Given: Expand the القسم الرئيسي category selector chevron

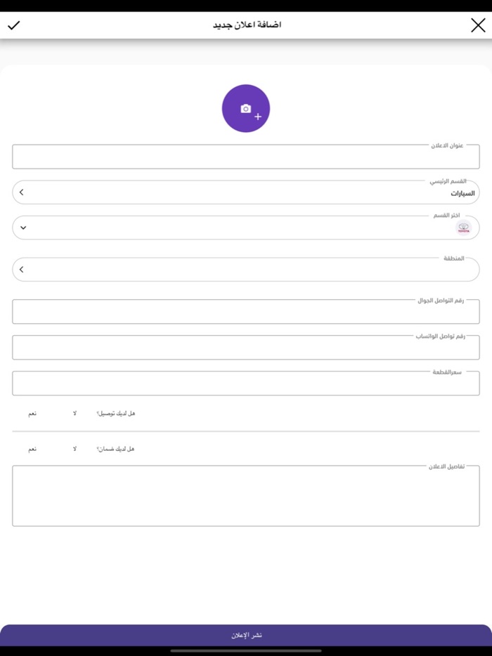Looking at the screenshot, I should tap(21, 192).
